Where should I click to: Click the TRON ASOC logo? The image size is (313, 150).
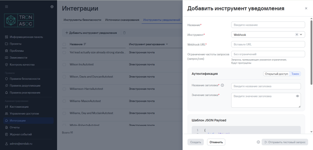(19, 20)
